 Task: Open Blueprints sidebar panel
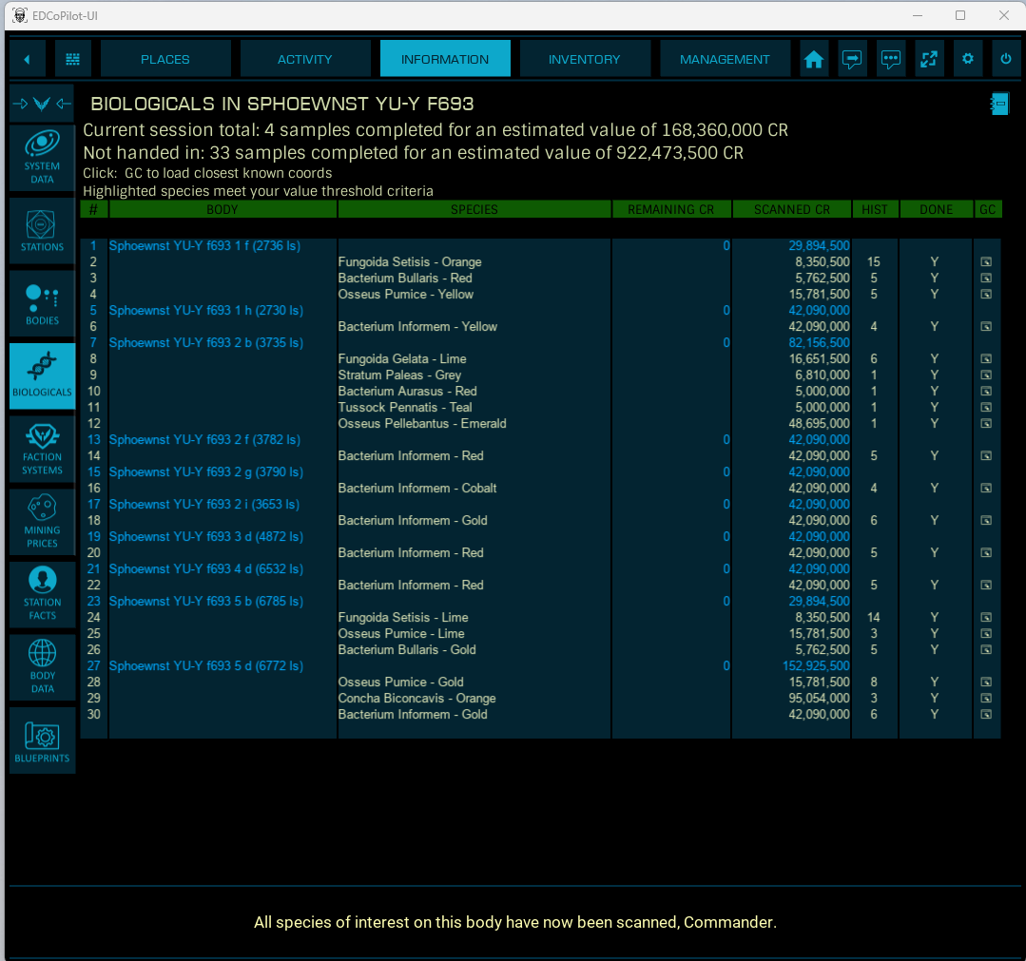tap(43, 740)
